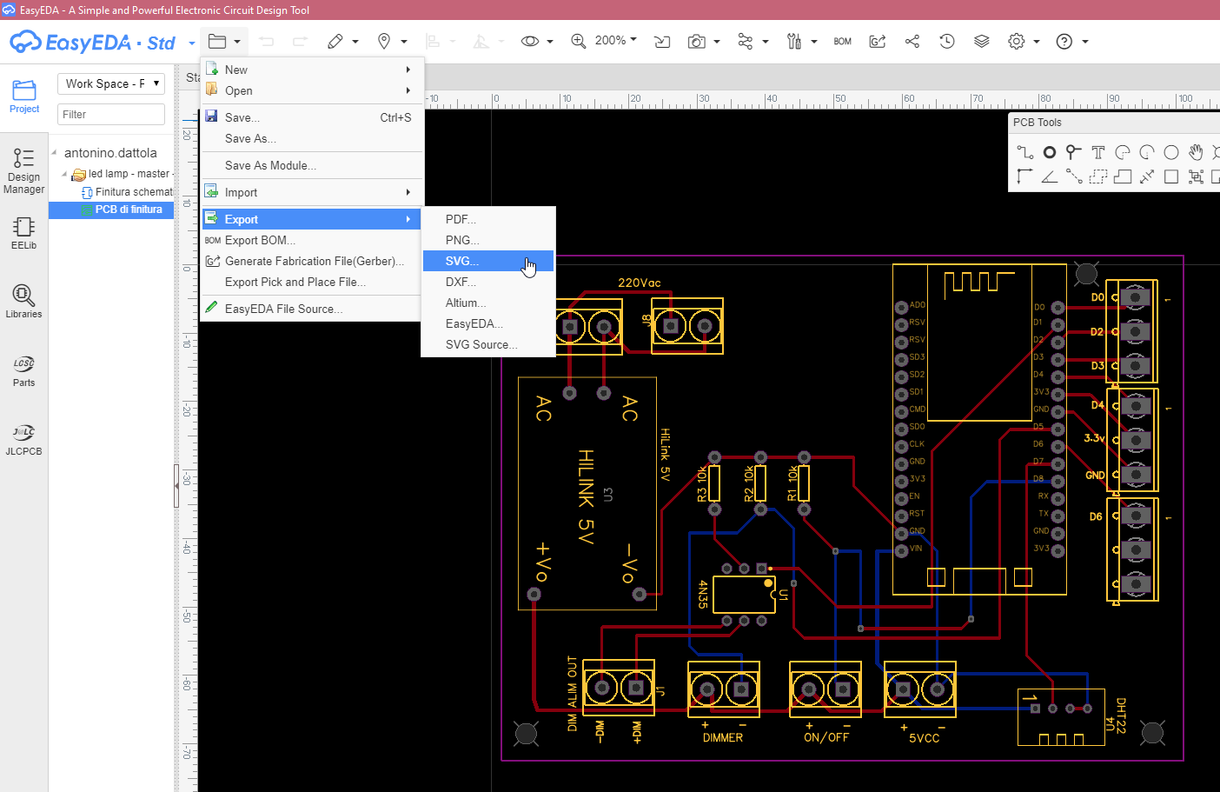Choose the Connect Pad to Pad tool
The height and width of the screenshot is (792, 1220).
pos(1074,176)
